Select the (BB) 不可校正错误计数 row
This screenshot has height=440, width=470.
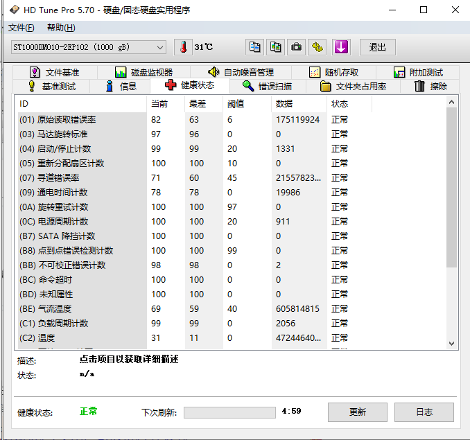click(x=195, y=265)
